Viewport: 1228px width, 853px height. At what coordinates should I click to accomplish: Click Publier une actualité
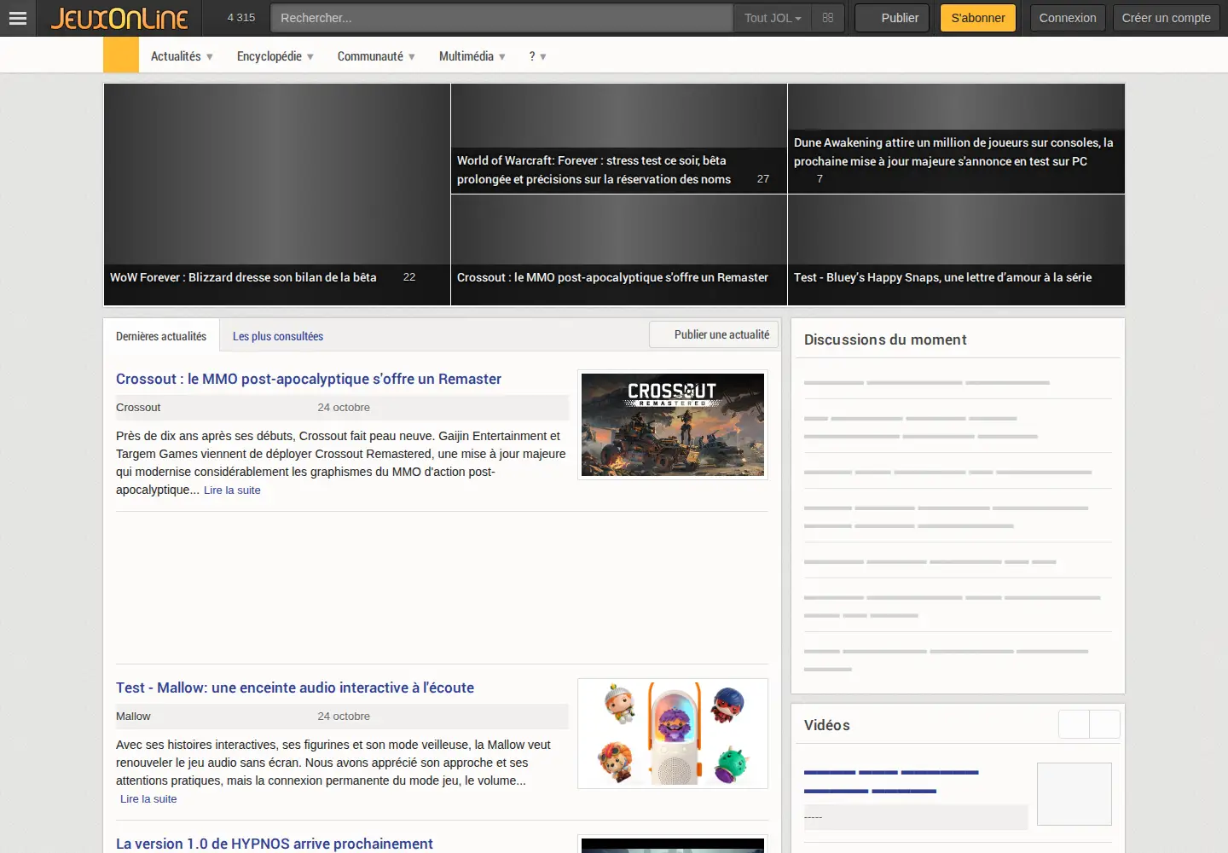[714, 334]
